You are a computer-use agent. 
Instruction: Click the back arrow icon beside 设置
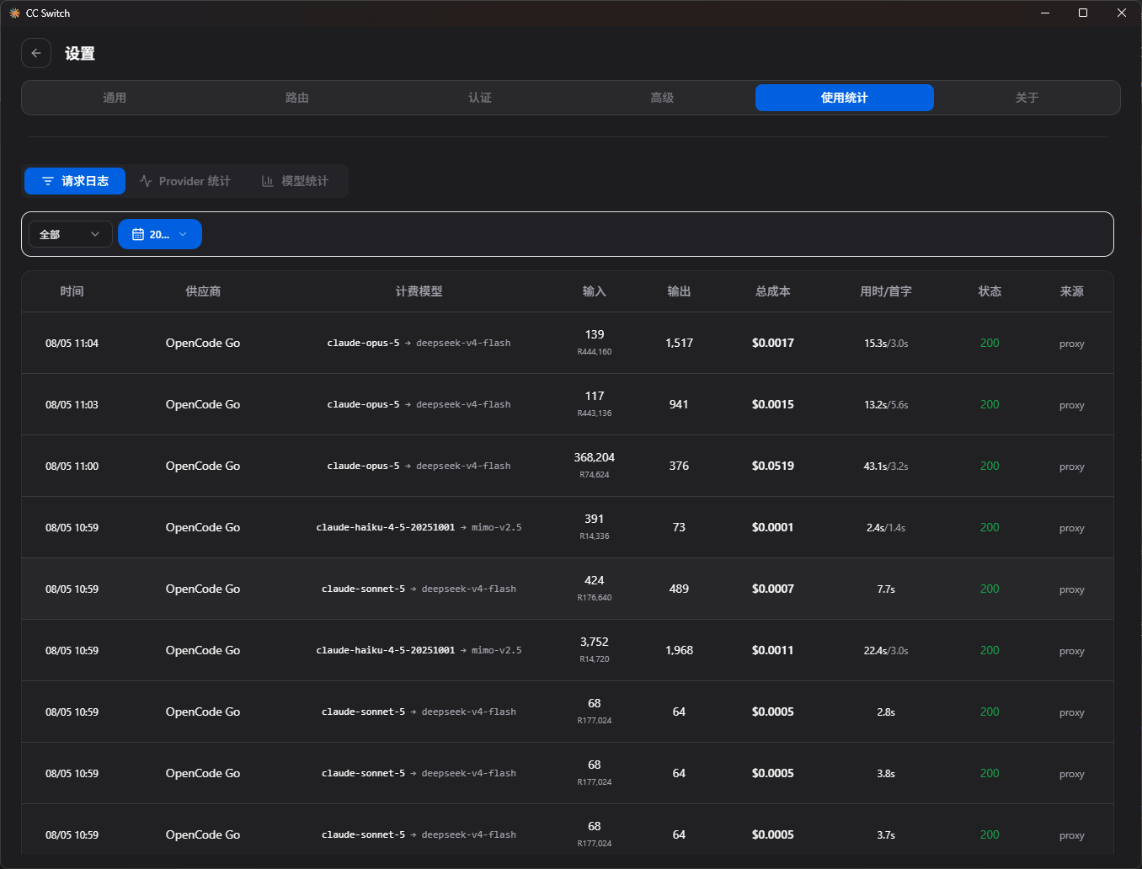[36, 53]
